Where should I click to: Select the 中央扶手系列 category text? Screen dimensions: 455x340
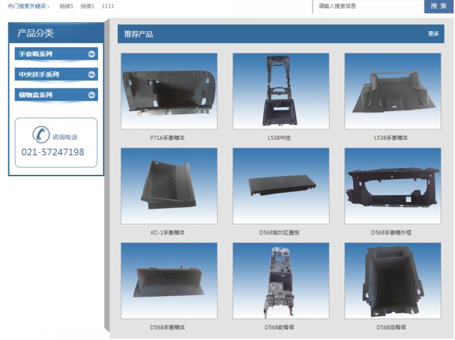click(x=39, y=75)
